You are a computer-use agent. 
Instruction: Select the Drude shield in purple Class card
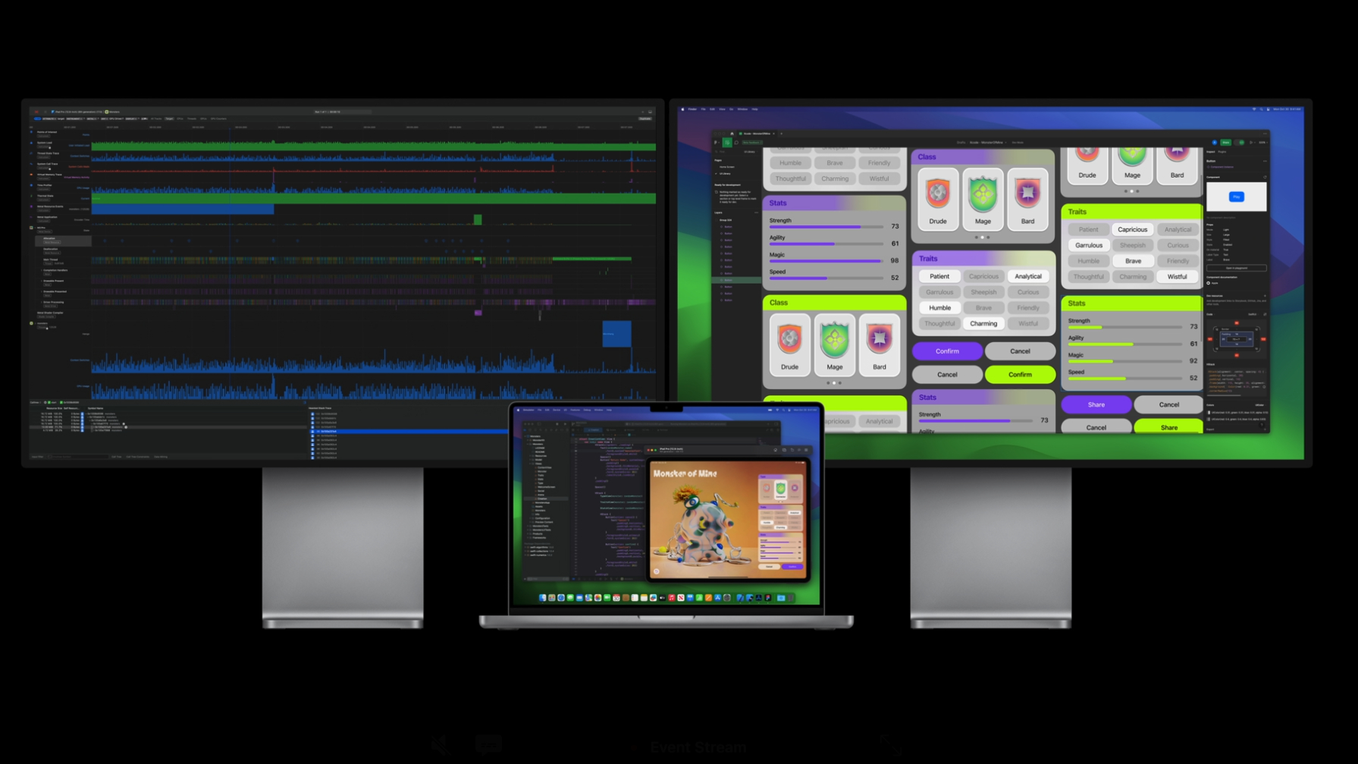click(x=938, y=199)
